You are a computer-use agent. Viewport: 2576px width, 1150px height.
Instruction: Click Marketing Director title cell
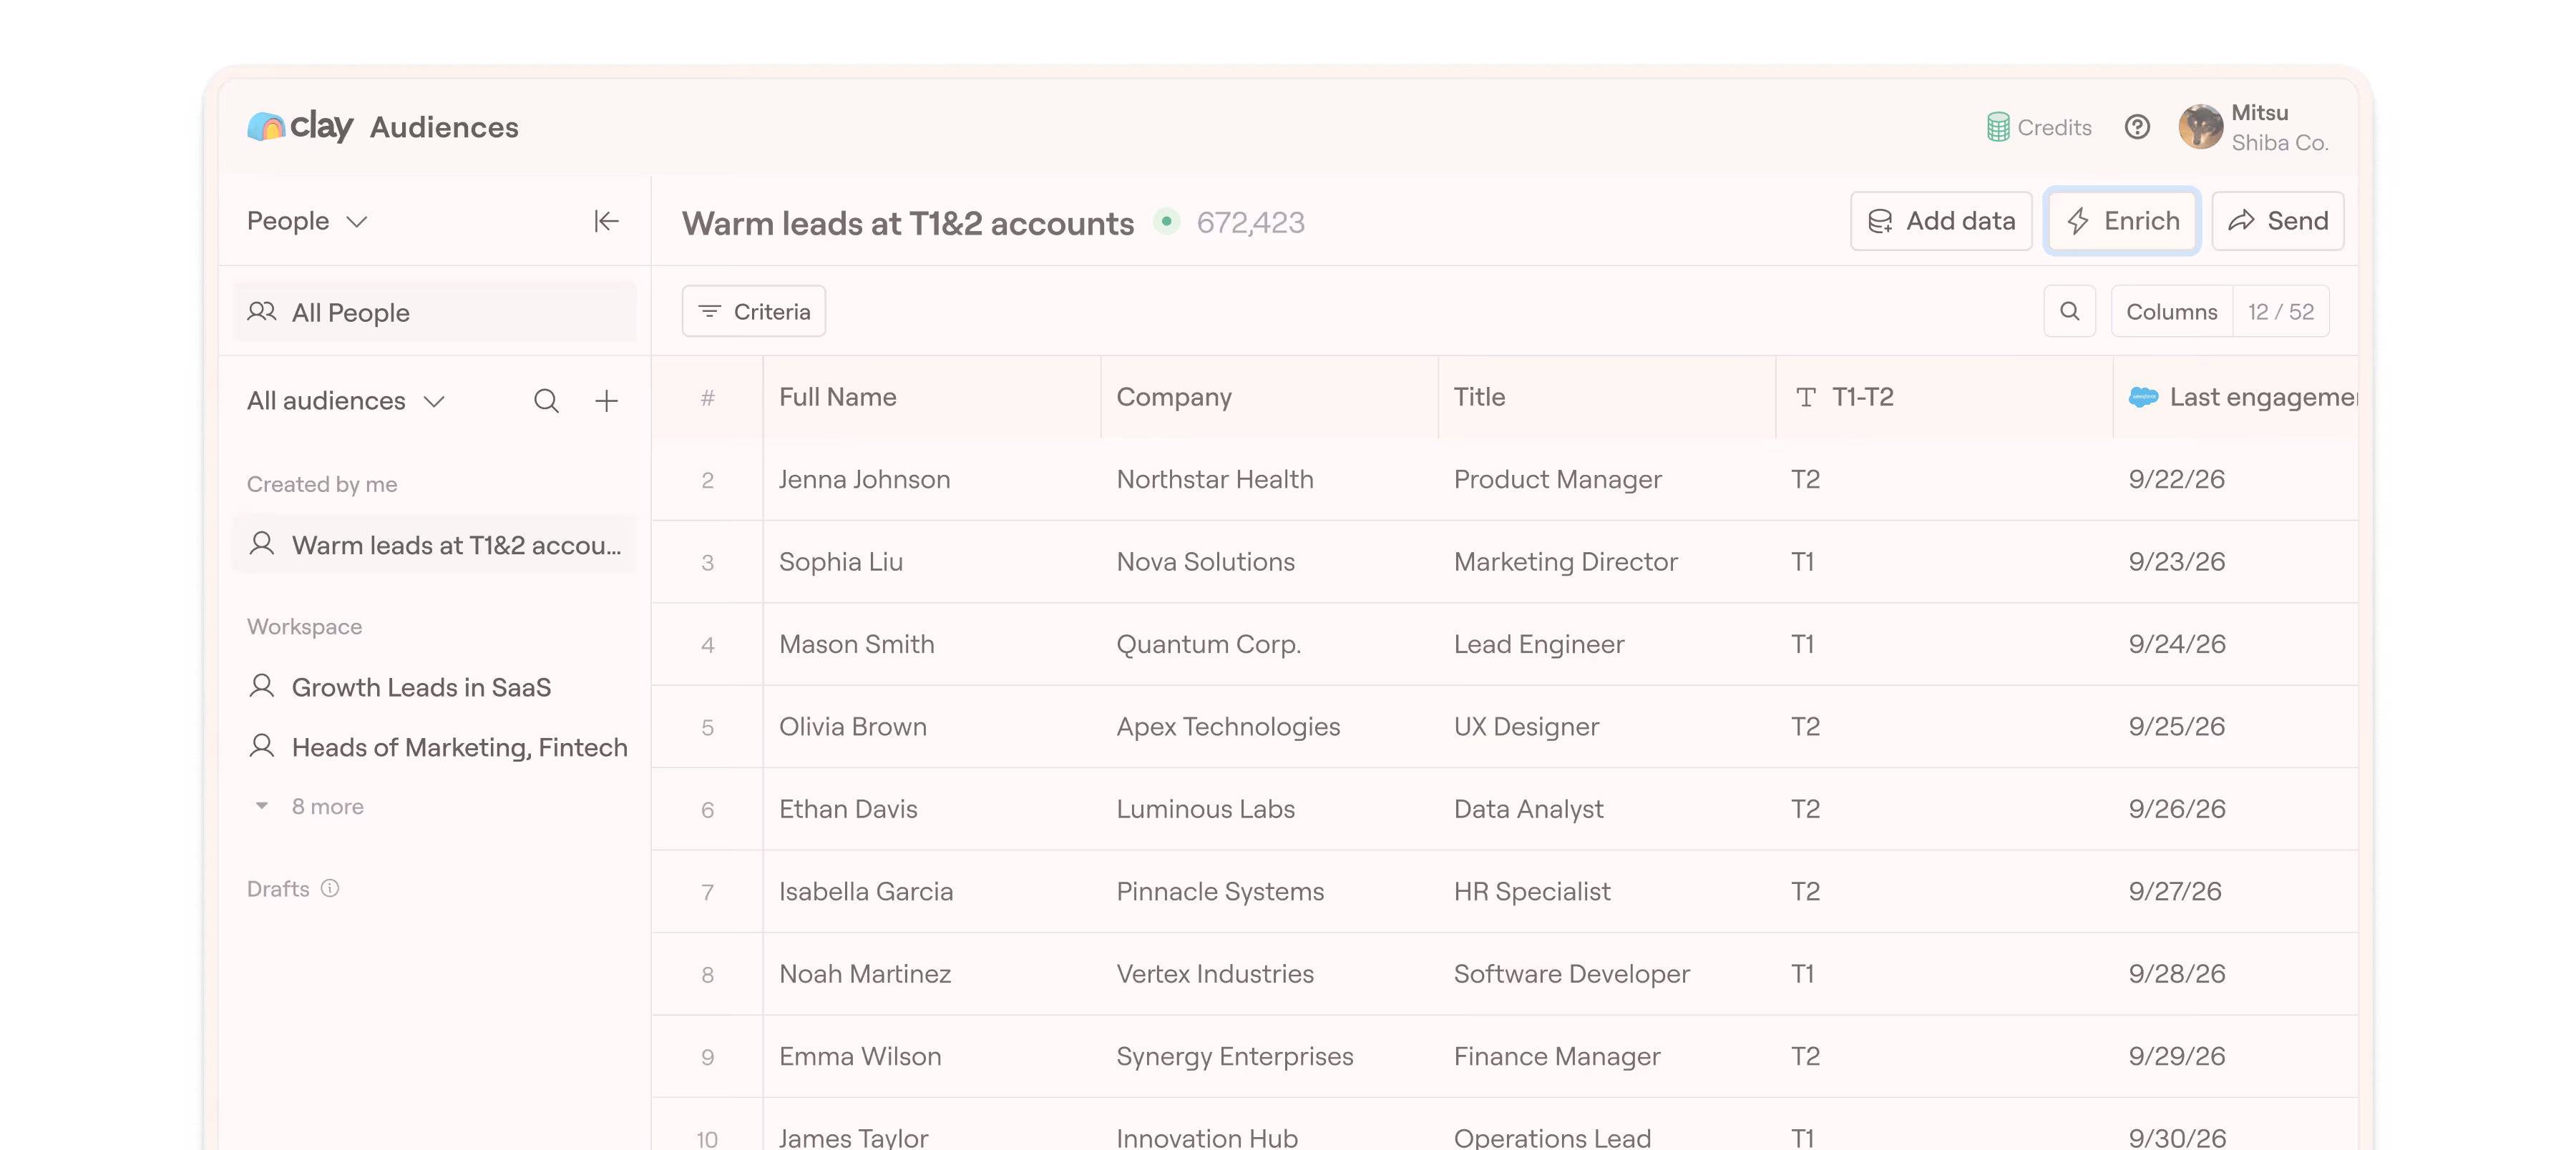1606,561
